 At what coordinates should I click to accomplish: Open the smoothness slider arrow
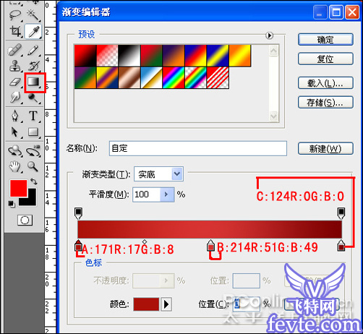[166, 194]
